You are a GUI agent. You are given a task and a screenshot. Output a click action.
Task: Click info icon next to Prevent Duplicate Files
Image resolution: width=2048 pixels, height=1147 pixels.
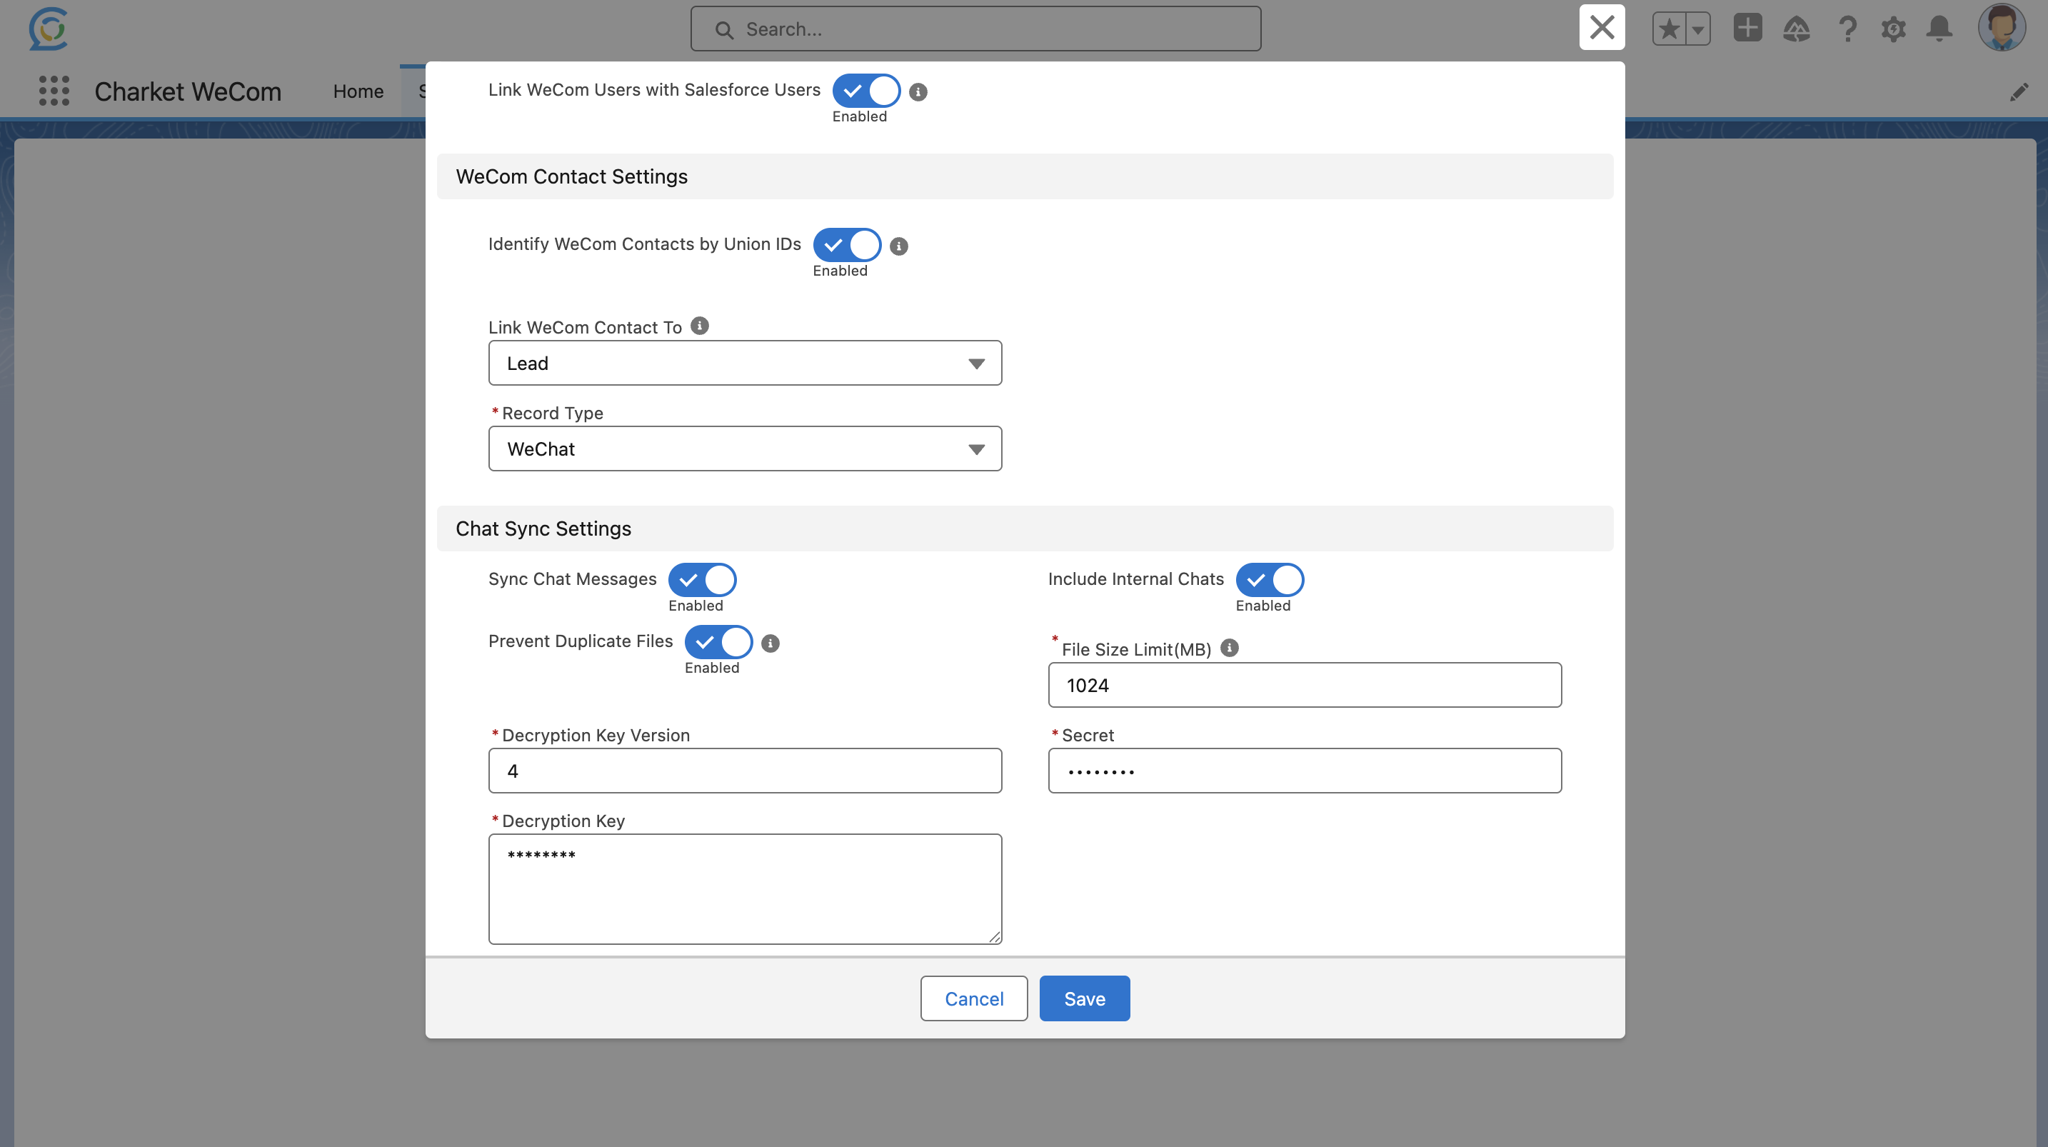[770, 643]
